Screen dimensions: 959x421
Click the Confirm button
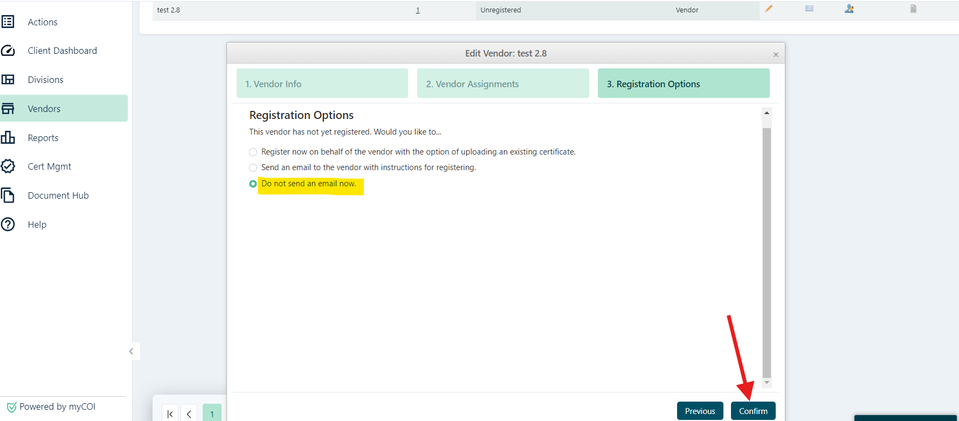pos(753,411)
